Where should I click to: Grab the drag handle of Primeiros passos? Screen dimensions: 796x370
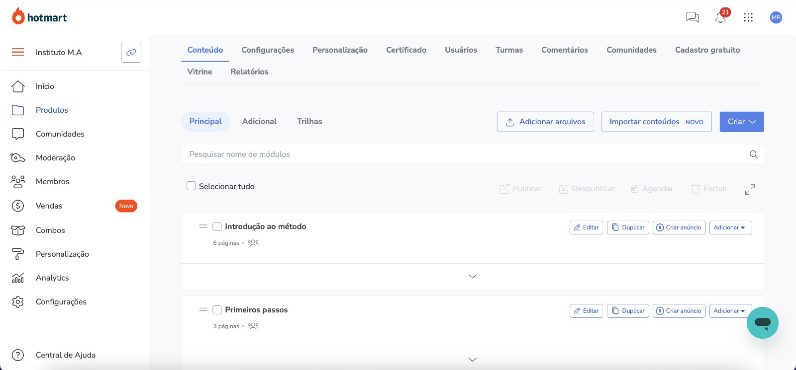pyautogui.click(x=203, y=310)
